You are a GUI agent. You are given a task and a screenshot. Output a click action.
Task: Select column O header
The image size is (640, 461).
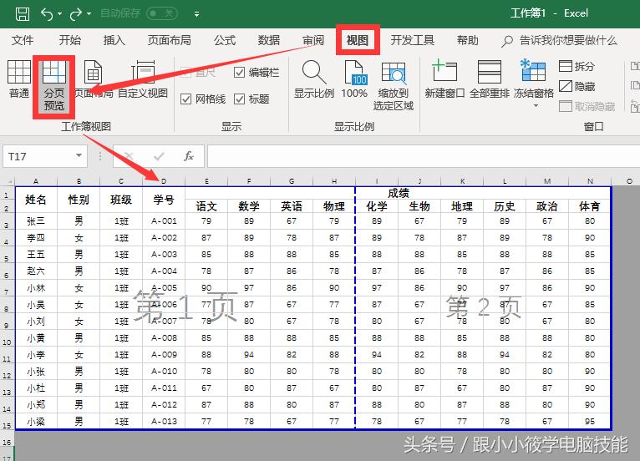pos(629,180)
